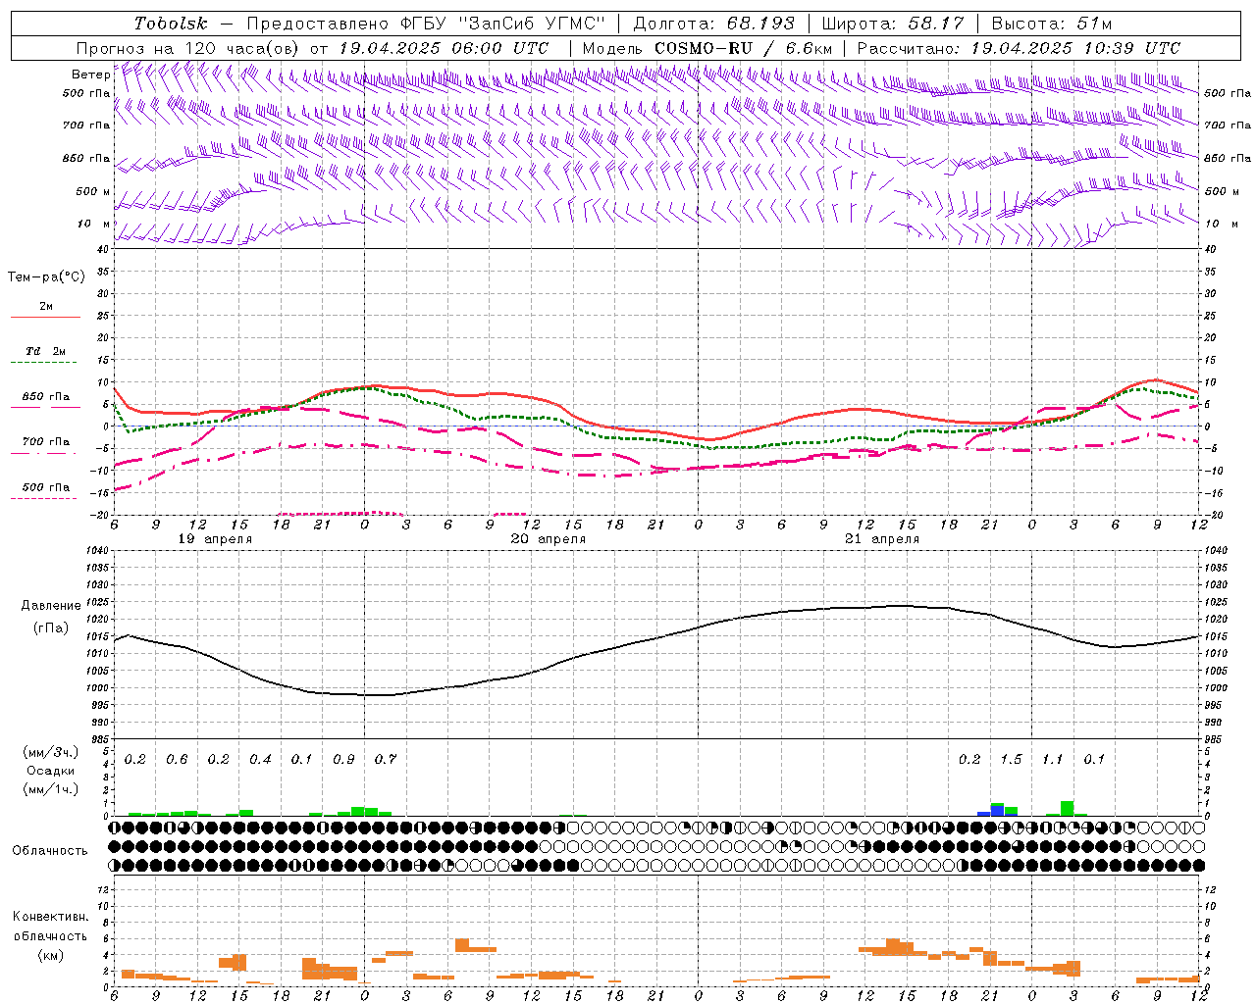Click the 'Тем-ра(°C)' axis label
The width and height of the screenshot is (1256, 1004).
[46, 277]
